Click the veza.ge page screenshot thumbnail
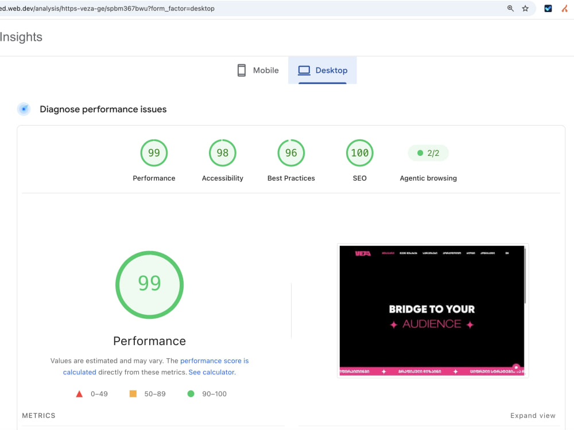Viewport: 574px width, 430px height. pos(432,310)
